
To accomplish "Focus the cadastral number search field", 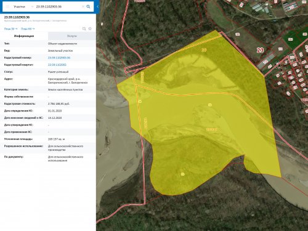I will click(59, 7).
